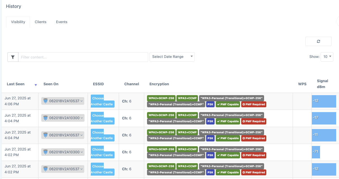339x179 pixels.
Task: Click WPA2+CCMP tag in 4:06 PM row
Action: coord(187,98)
